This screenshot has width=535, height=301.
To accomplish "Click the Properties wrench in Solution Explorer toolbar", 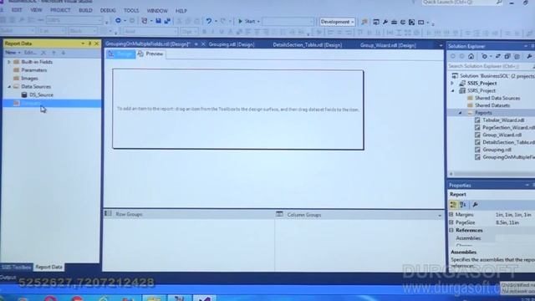I will [529, 56].
